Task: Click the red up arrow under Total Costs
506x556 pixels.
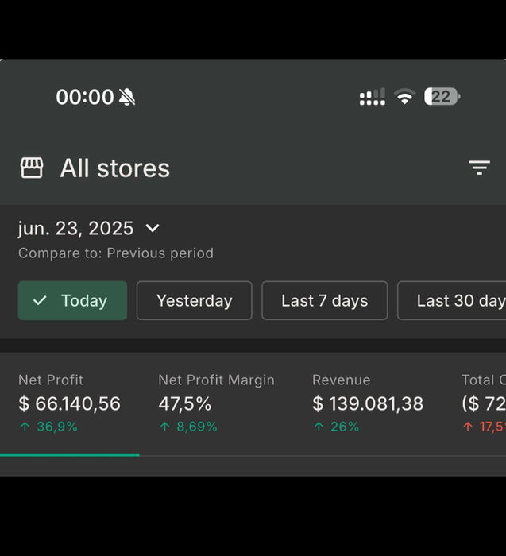Action: [468, 427]
